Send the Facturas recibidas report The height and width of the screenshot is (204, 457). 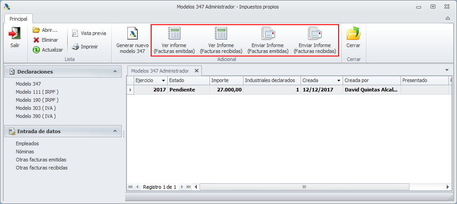(314, 40)
